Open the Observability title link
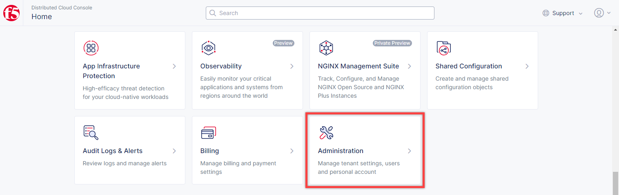The height and width of the screenshot is (195, 619). point(221,66)
